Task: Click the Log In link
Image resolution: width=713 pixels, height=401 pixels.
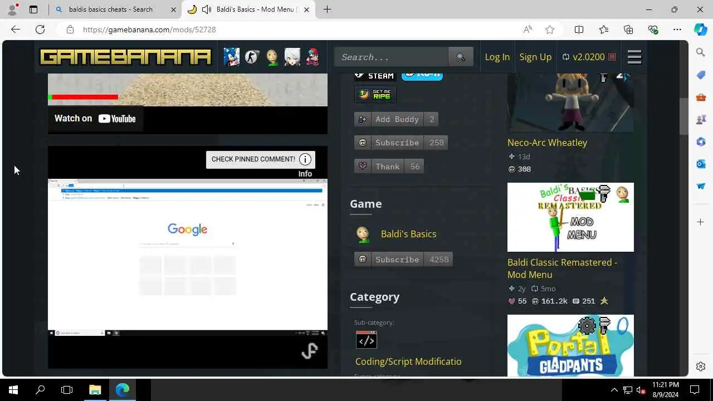Action: 497,57
